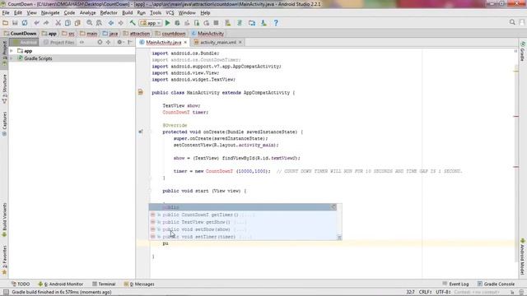
Task: Click the SDK Manager download icon
Action: [x=263, y=23]
